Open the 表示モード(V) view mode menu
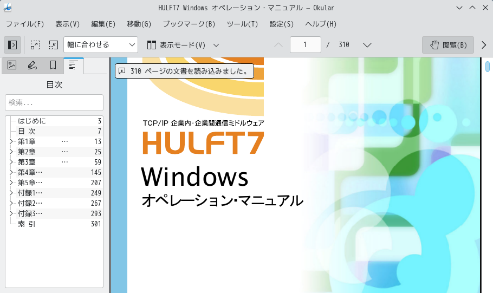The image size is (493, 293). (183, 45)
